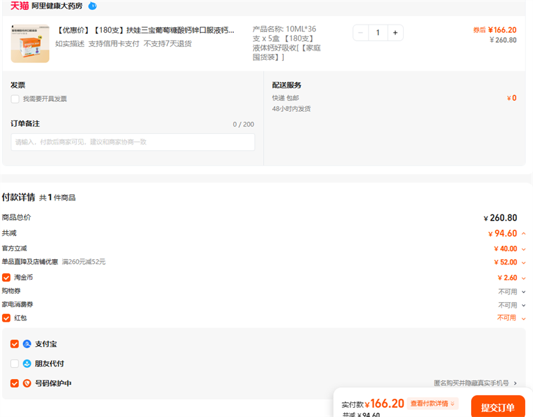Enable the 朋友代付 payment checkbox
The image size is (533, 417).
(15, 364)
